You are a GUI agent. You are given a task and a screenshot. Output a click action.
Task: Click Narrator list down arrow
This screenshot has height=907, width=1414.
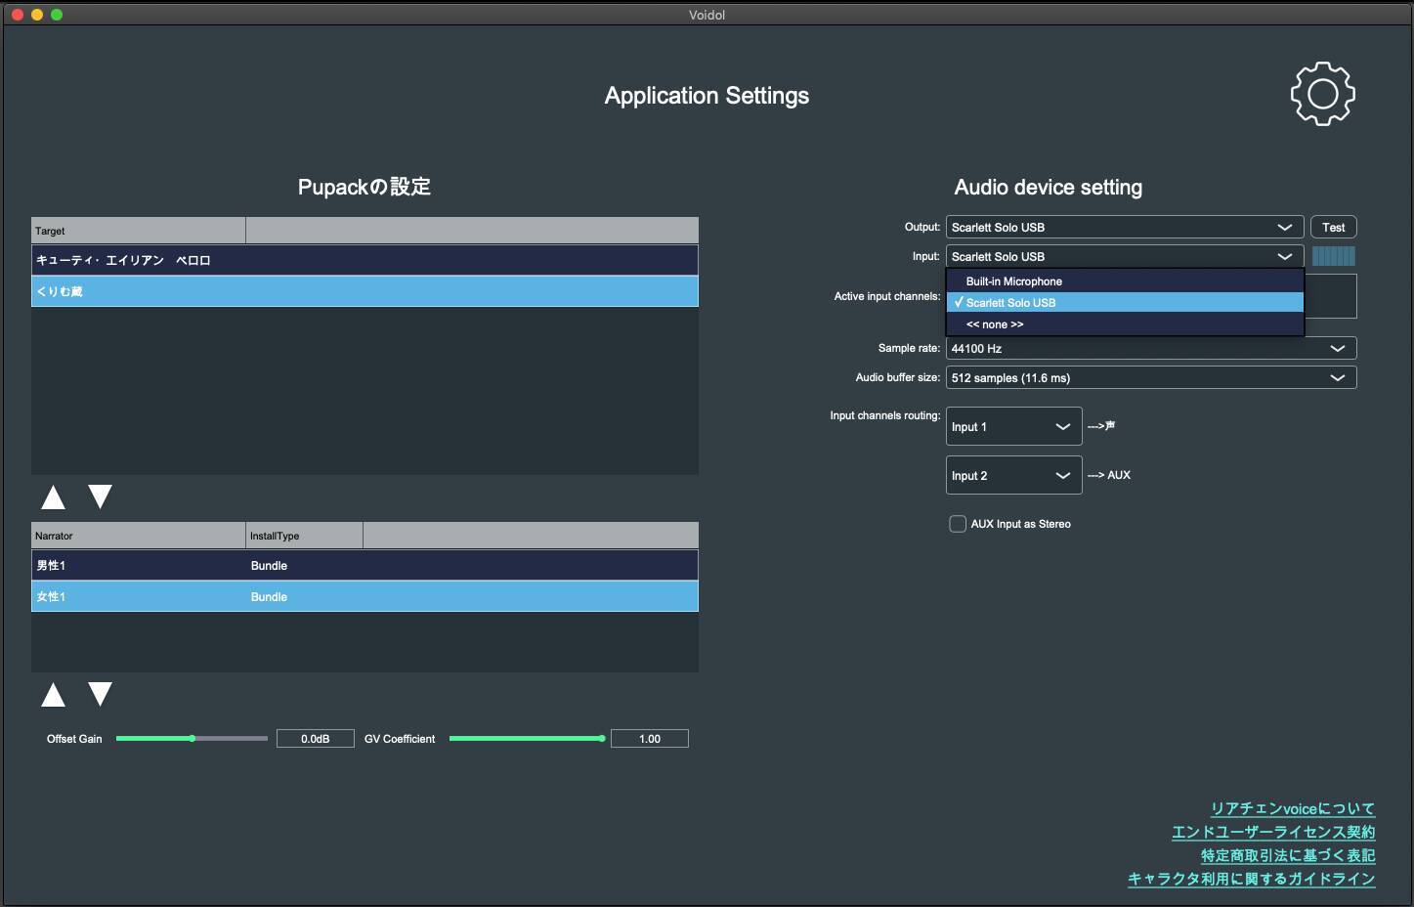pyautogui.click(x=100, y=695)
